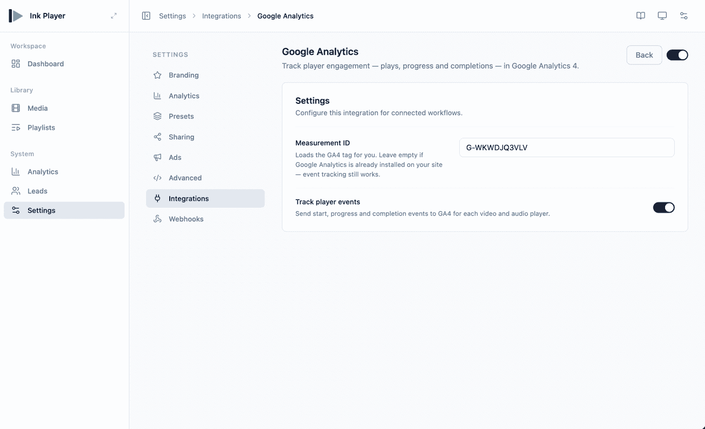
Task: Click the expand arrows beside Ink Player
Action: (x=114, y=16)
